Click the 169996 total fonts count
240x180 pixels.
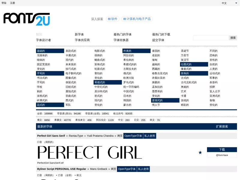pyautogui.click(x=48, y=114)
